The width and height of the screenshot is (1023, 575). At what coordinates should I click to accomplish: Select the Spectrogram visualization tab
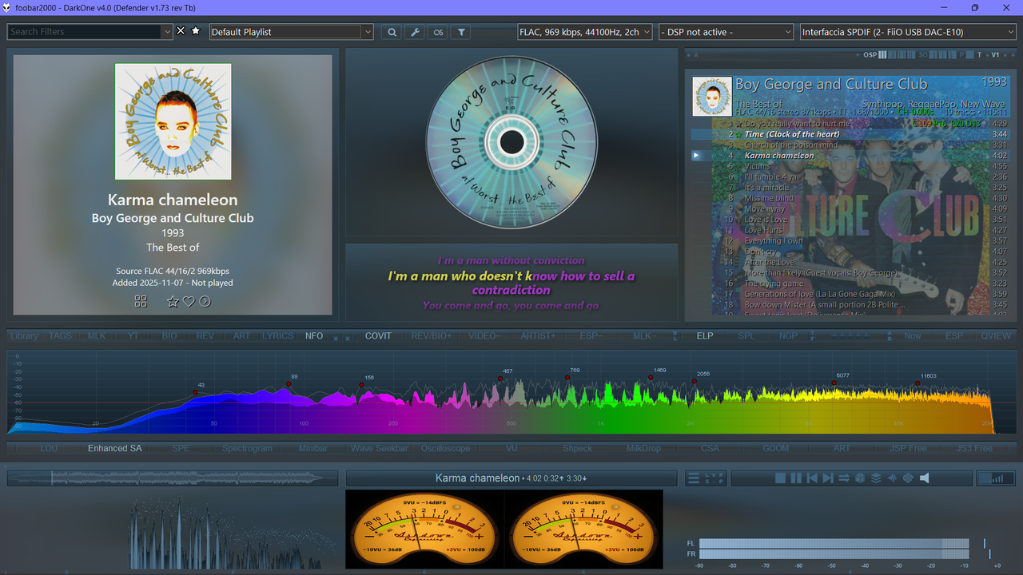pyautogui.click(x=247, y=448)
